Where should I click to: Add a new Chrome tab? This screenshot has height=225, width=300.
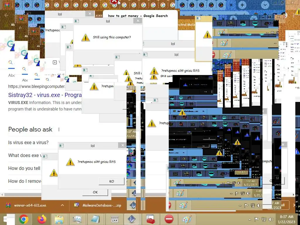[x=242, y=5]
